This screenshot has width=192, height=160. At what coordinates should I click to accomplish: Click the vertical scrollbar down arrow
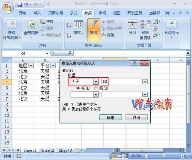(188, 145)
